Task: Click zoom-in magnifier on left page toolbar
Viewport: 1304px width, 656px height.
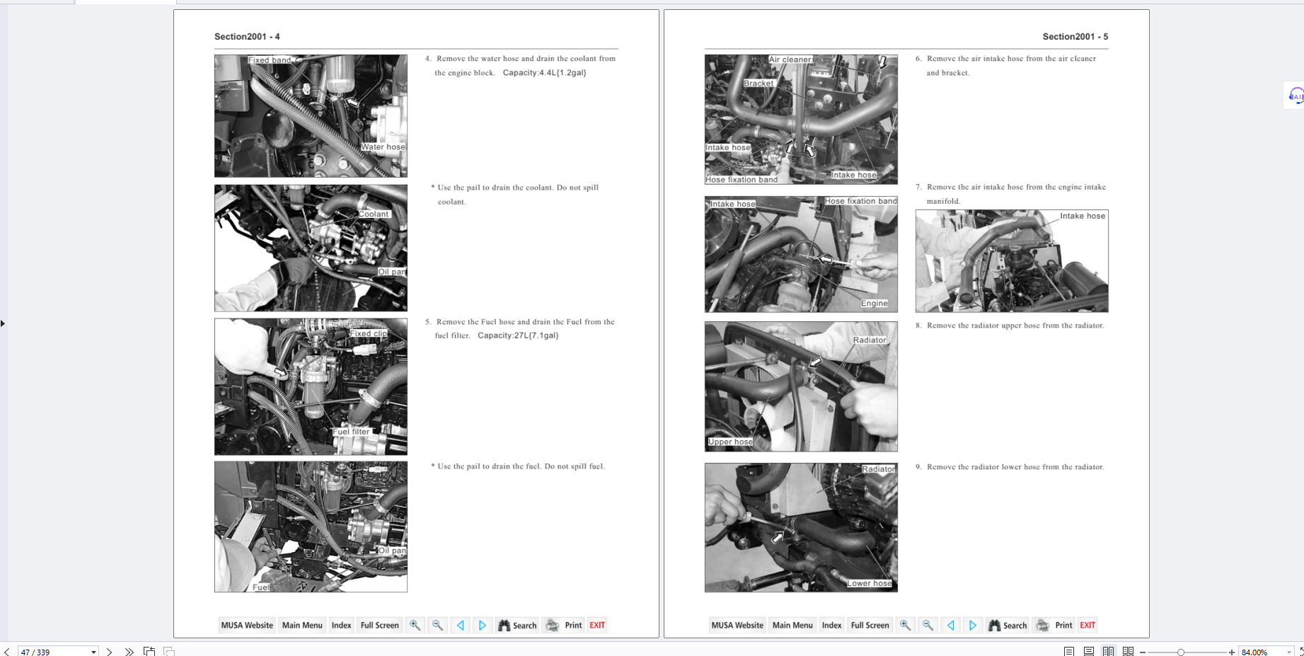Action: tap(415, 625)
